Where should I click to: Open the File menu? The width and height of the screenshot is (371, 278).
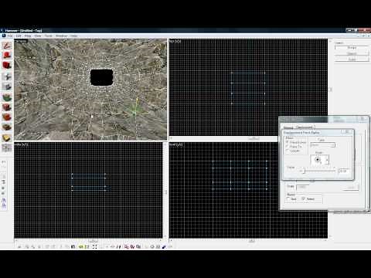point(10,36)
